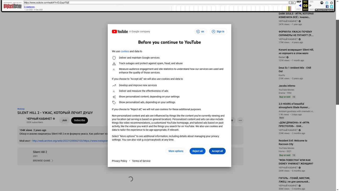Open Jacobs inferno movie
The width and height of the screenshot is (339, 191).
click(x=287, y=86)
